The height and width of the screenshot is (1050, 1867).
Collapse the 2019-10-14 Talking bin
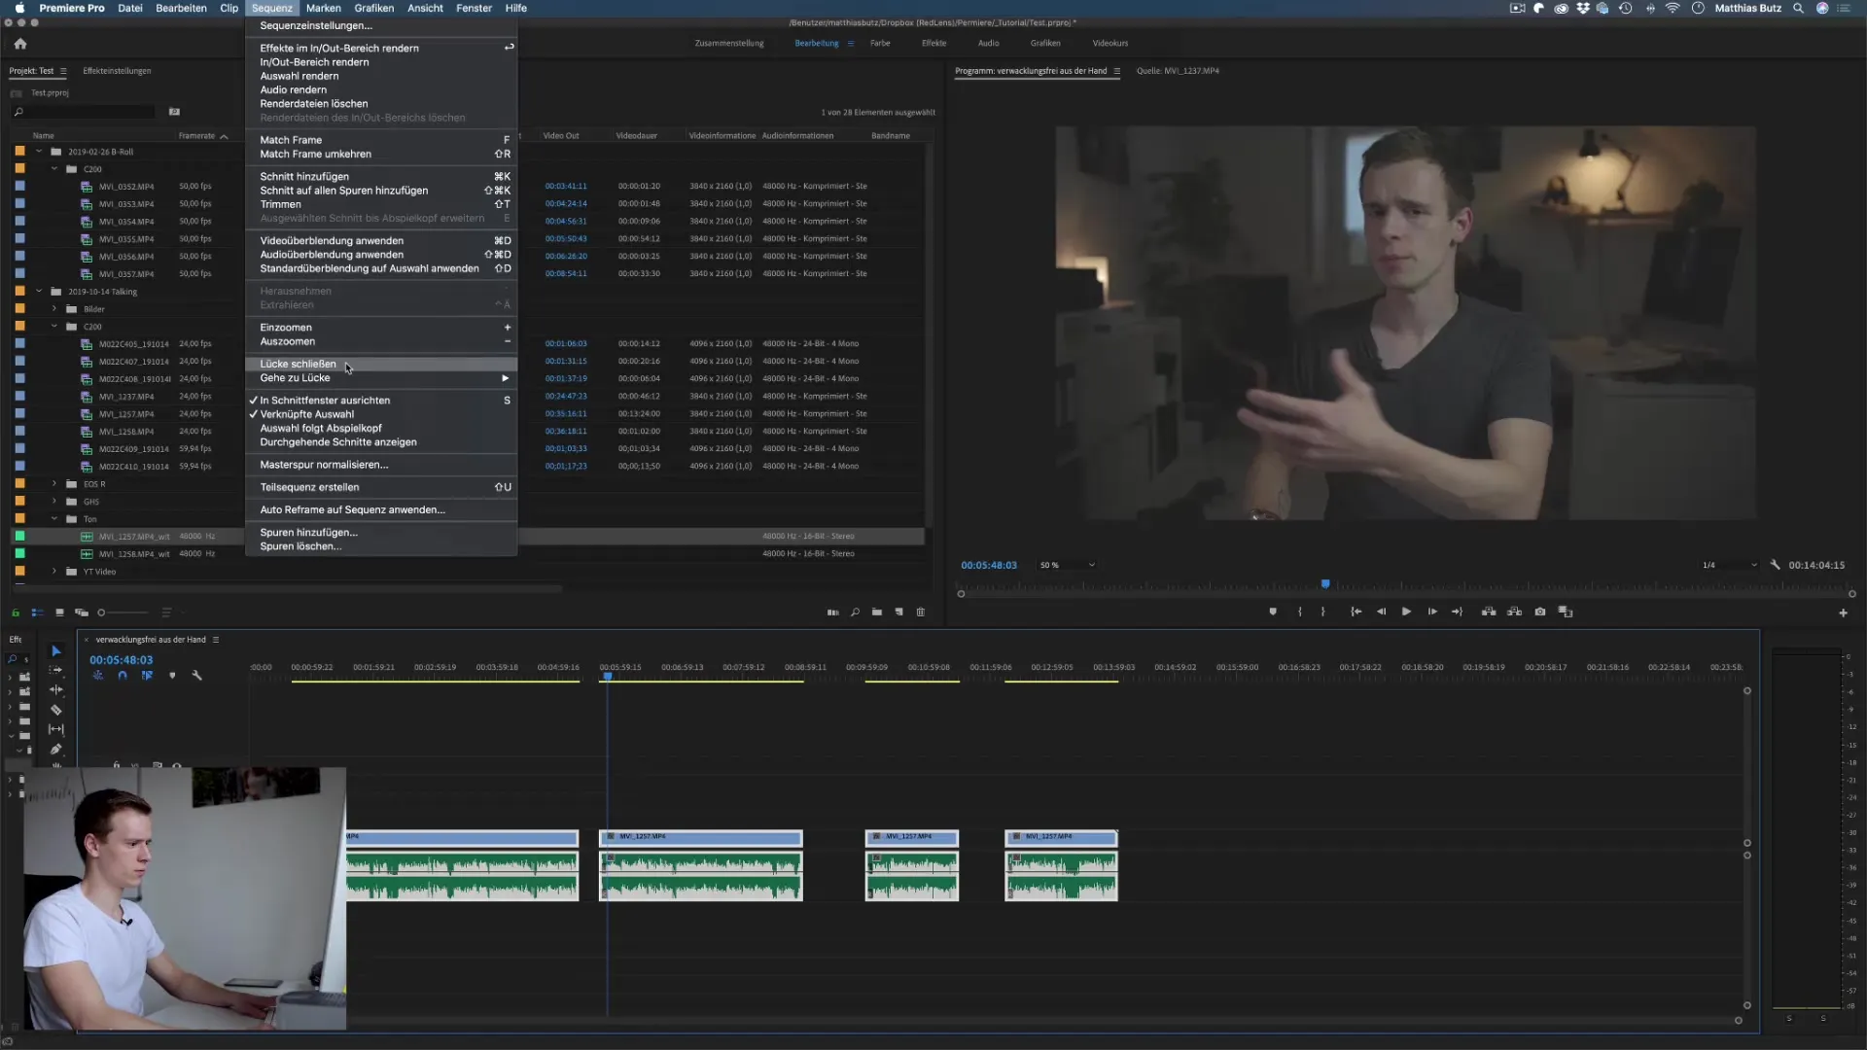(39, 292)
